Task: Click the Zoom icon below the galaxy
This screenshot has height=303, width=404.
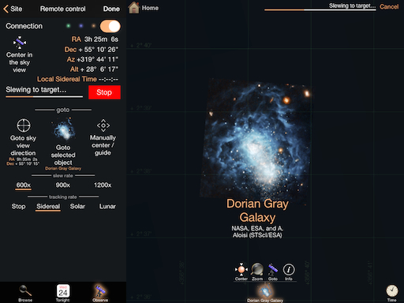Action: (257, 270)
